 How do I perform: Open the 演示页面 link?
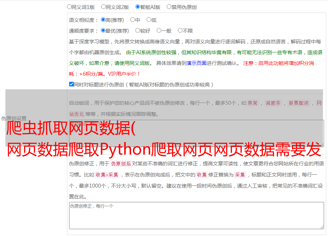pos(196,63)
